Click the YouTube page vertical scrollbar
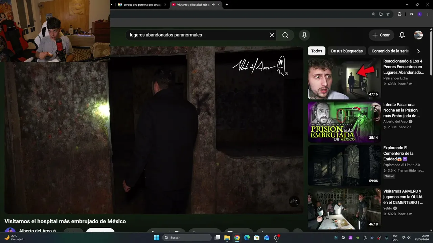 coord(431,53)
